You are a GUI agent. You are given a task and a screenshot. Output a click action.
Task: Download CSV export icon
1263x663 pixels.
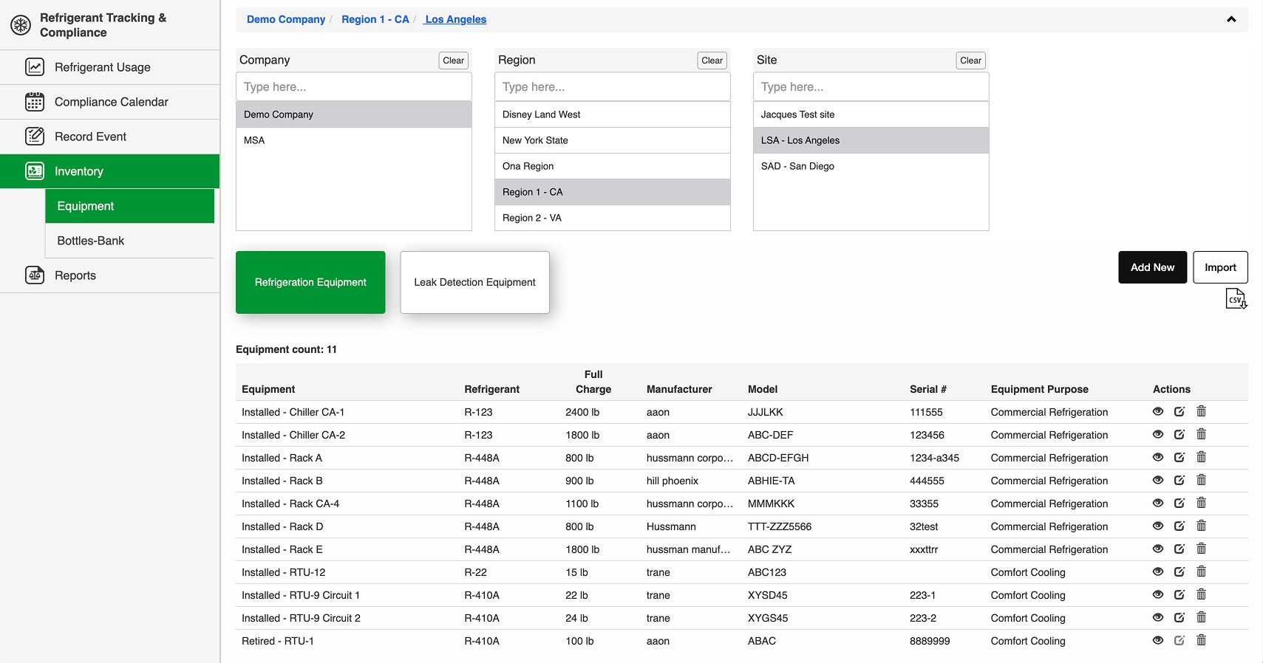(1236, 299)
